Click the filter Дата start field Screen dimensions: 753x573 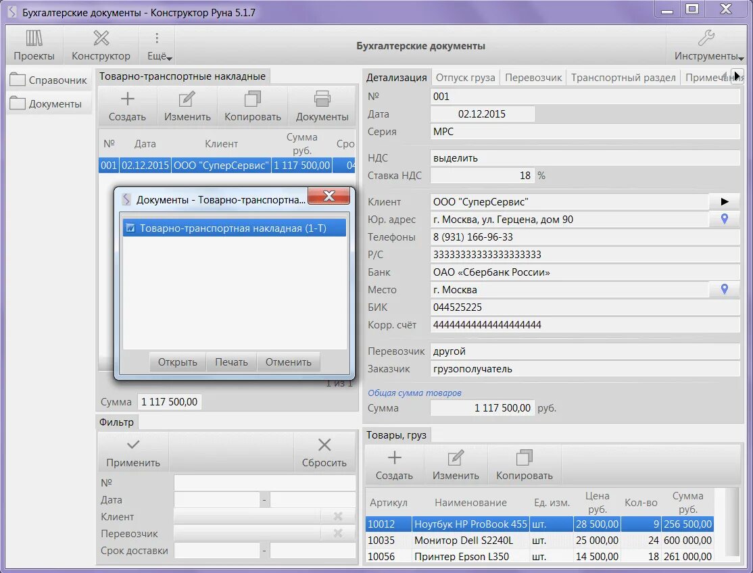click(x=216, y=499)
